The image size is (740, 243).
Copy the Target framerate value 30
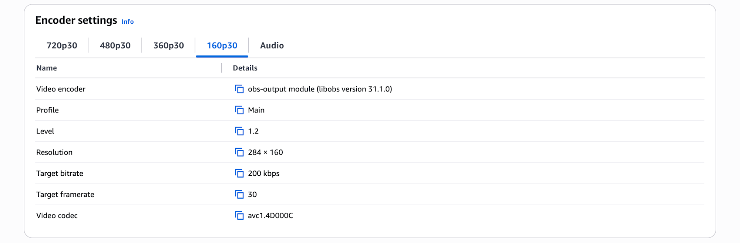239,195
